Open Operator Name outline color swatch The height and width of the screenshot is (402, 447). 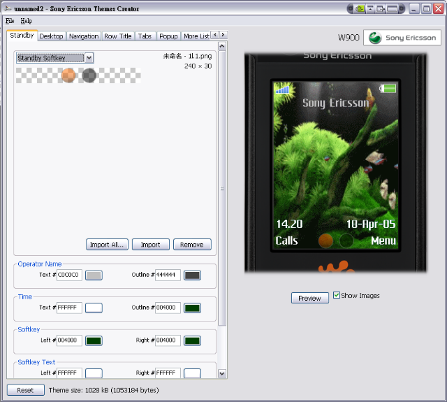tap(192, 275)
